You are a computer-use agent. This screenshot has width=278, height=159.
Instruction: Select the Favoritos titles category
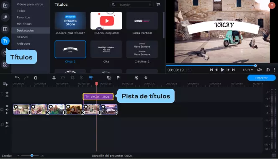click(23, 18)
